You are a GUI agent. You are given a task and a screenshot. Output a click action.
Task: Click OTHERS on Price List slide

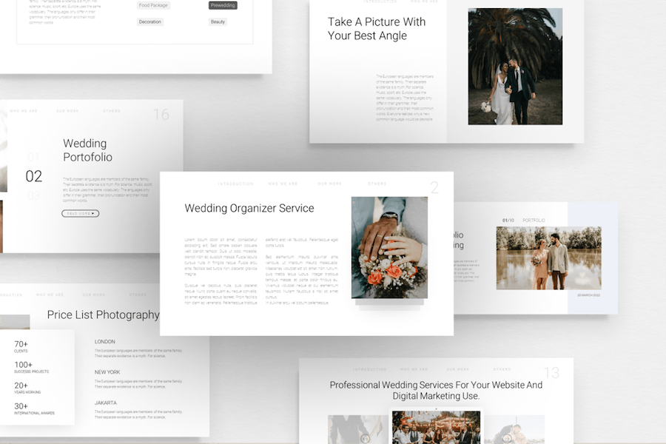(138, 295)
